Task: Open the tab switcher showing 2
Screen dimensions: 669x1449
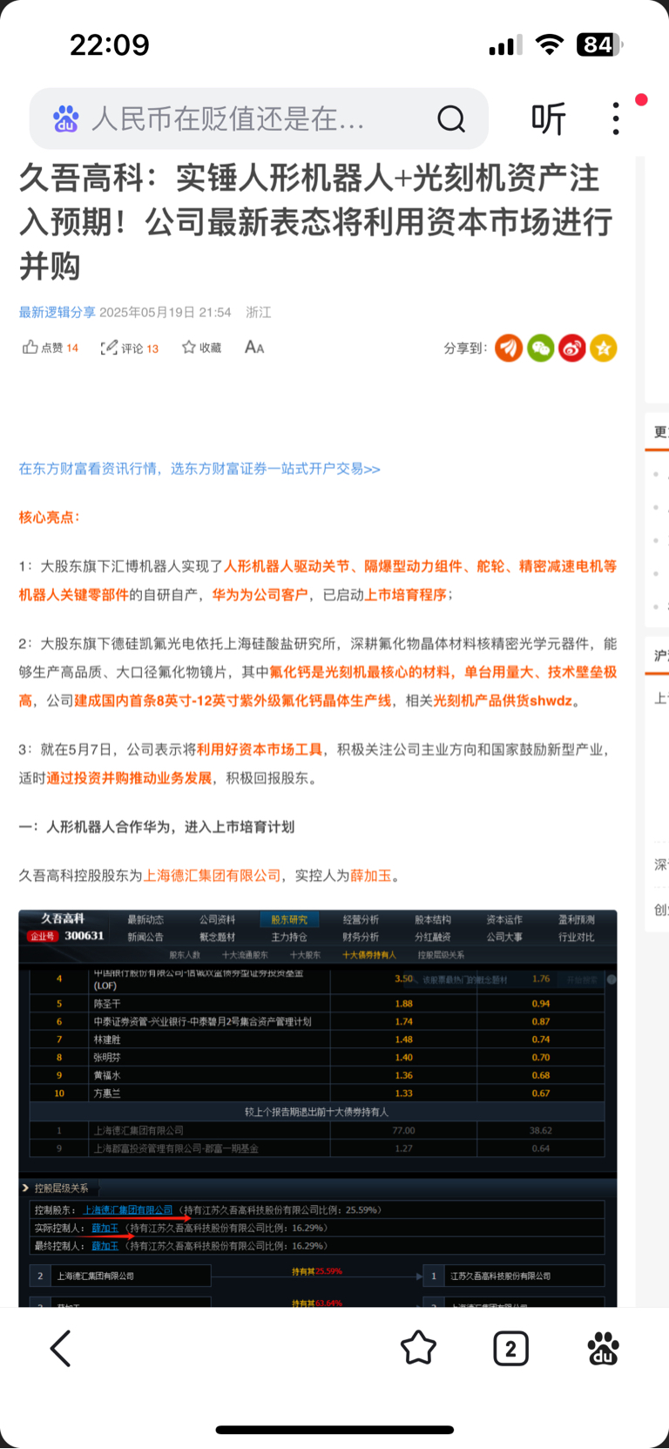Action: [x=510, y=1349]
